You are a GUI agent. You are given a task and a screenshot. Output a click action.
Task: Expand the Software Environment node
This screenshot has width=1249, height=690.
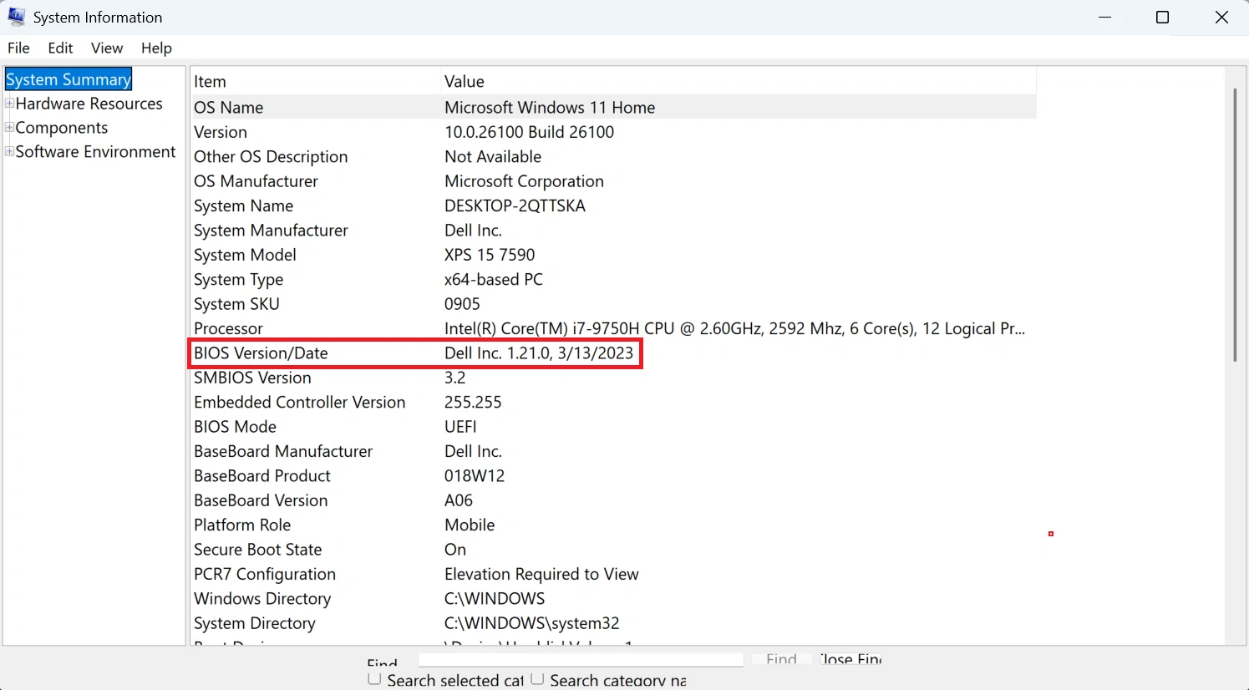(x=9, y=152)
